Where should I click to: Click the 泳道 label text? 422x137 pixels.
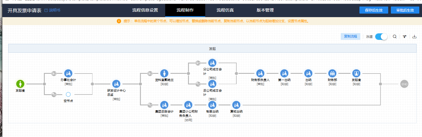[x=369, y=37]
